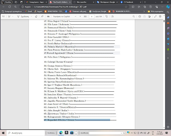The image size is (171, 136).
Task: Open Άλλα αγαπημένα folder
Action: coord(156,11)
